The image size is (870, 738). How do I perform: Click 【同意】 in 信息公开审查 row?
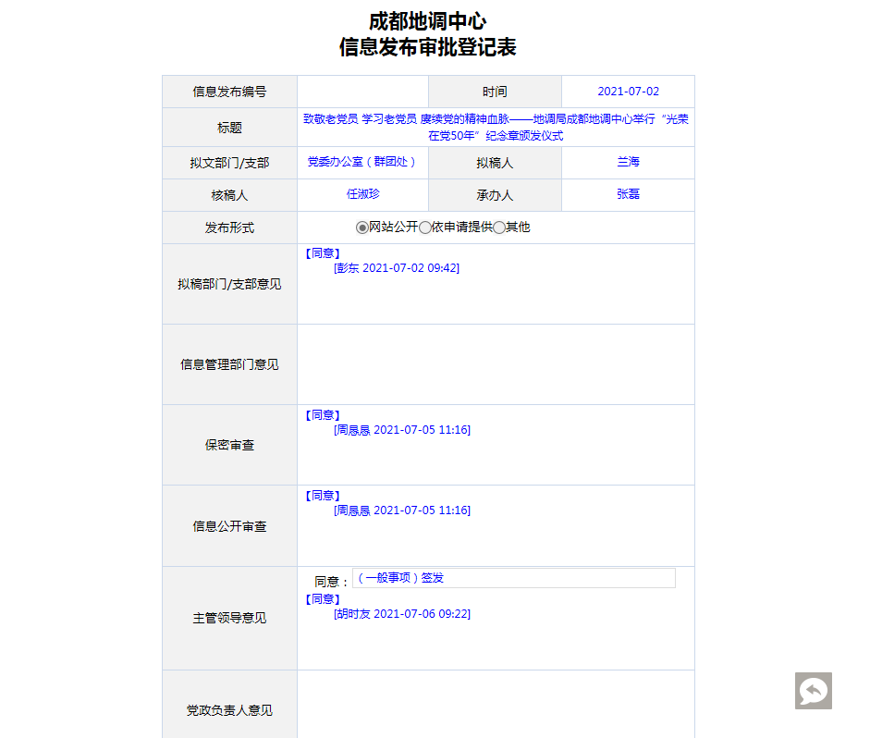tap(323, 496)
